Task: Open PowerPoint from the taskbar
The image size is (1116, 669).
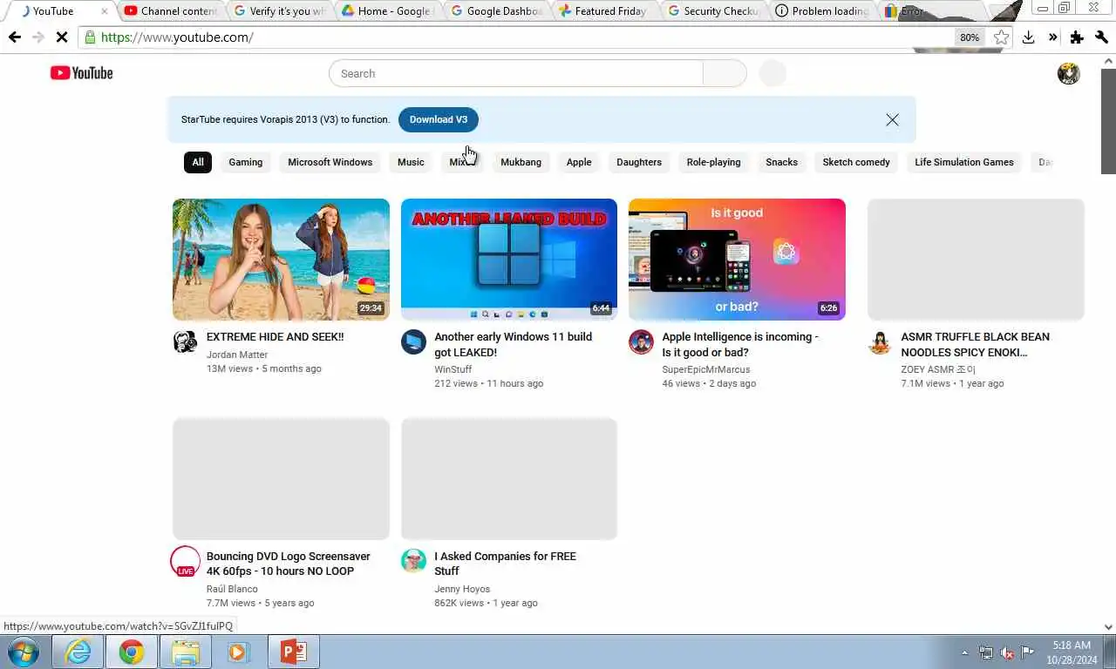Action: [293, 652]
